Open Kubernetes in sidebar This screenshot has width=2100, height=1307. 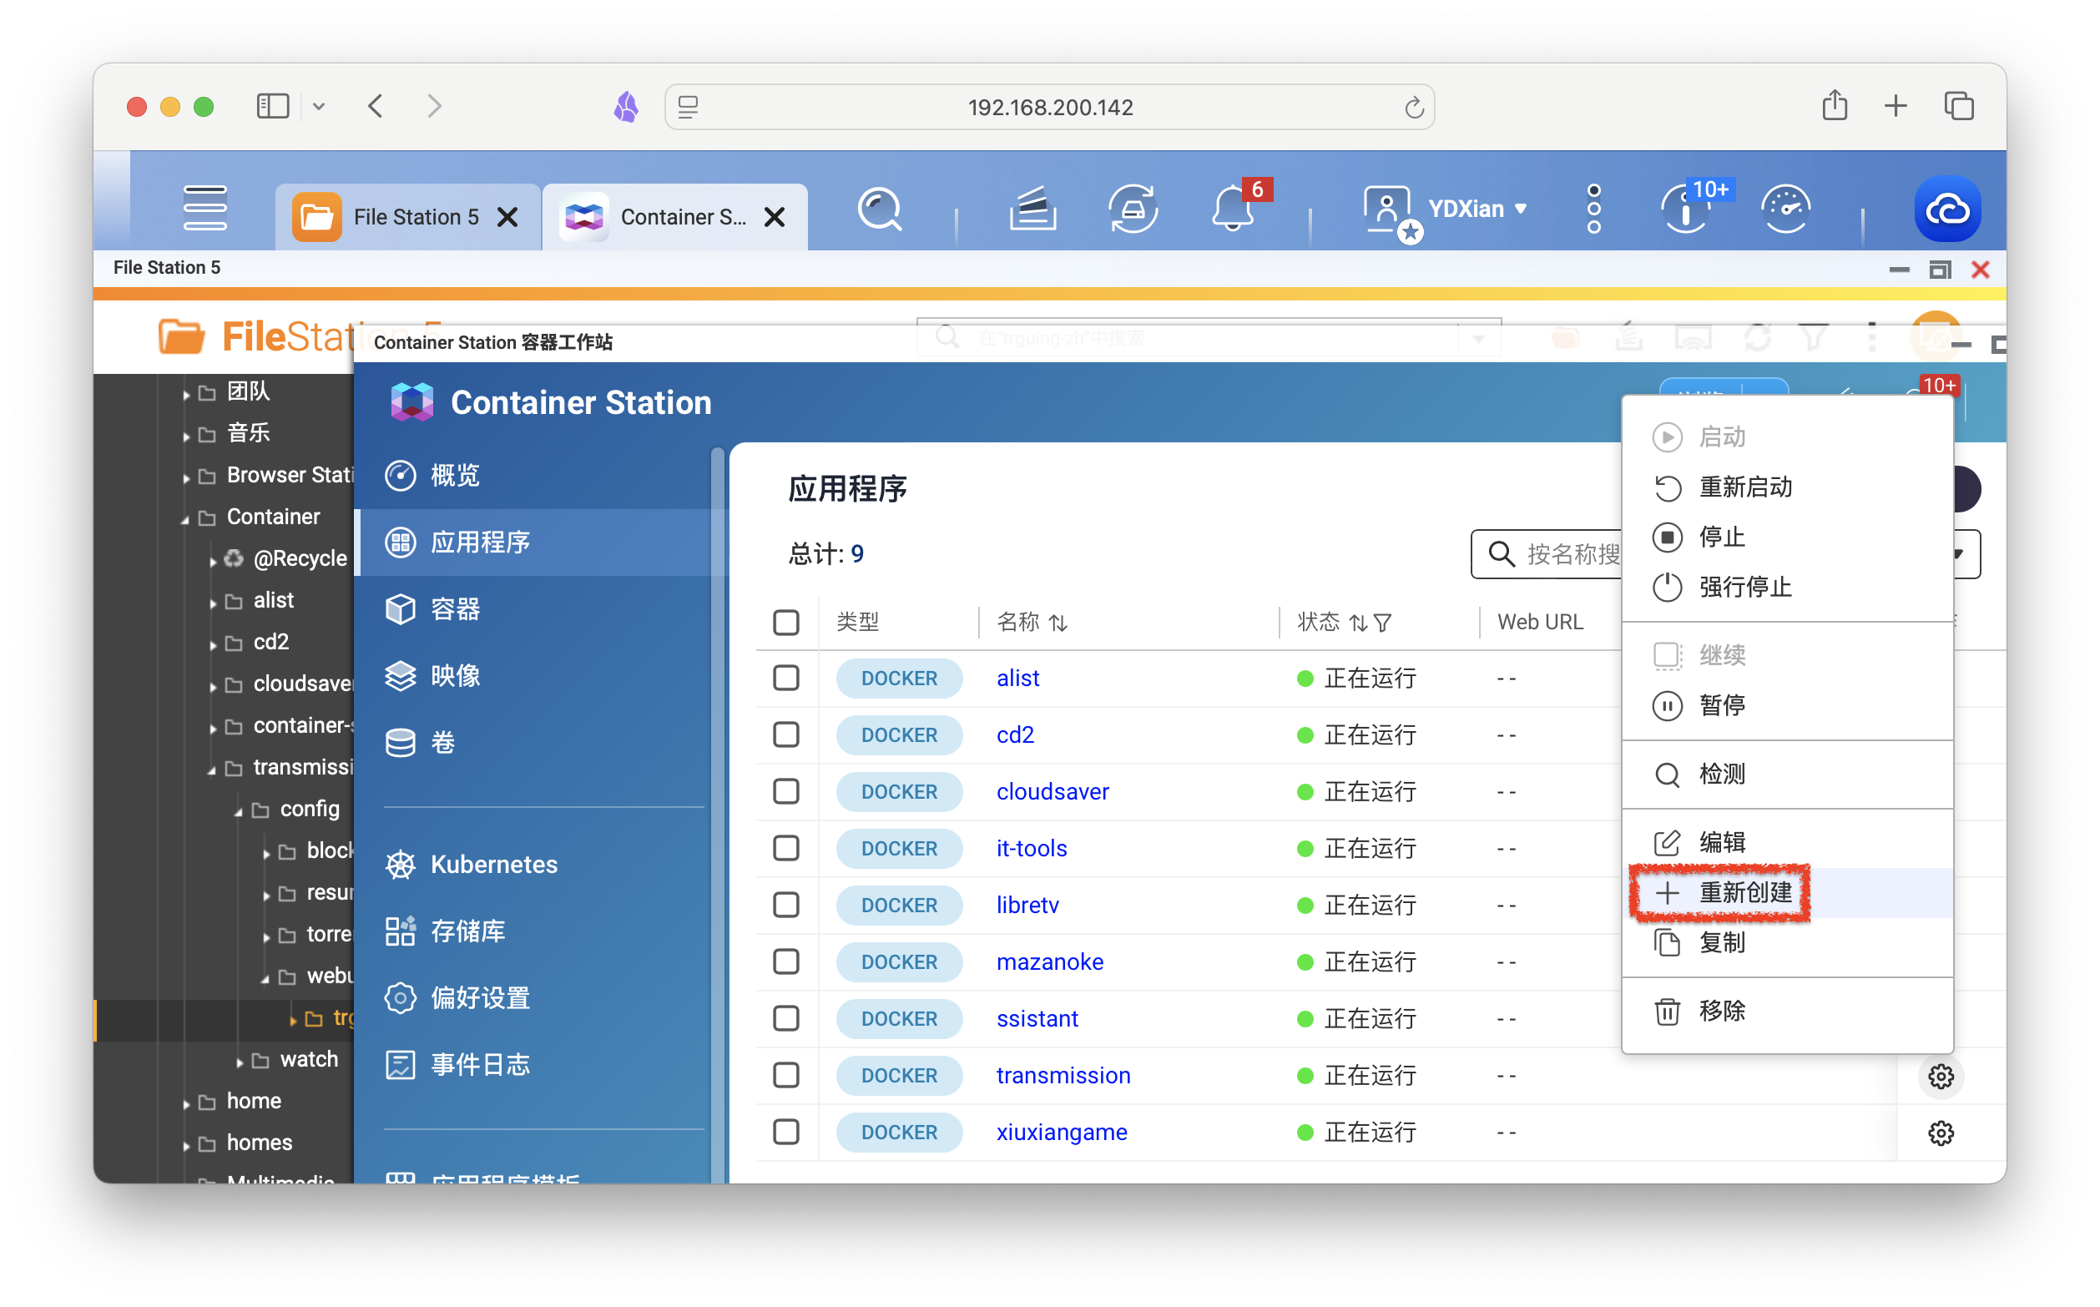pyautogui.click(x=542, y=865)
